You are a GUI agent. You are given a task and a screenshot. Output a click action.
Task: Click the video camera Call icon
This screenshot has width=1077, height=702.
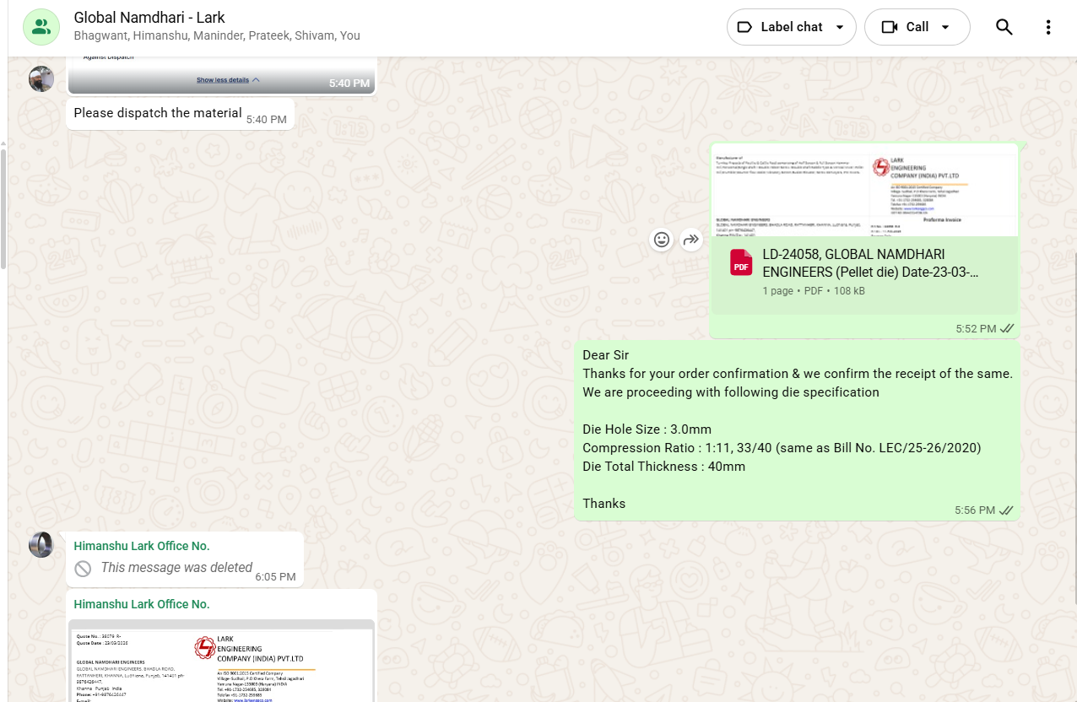pyautogui.click(x=889, y=27)
